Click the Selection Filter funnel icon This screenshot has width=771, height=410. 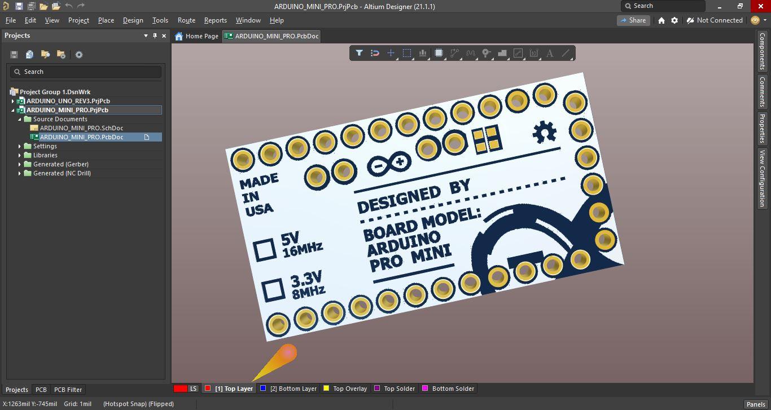359,53
